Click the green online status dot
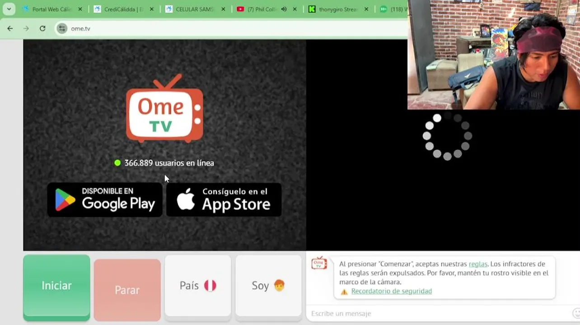This screenshot has width=580, height=325. (x=117, y=163)
